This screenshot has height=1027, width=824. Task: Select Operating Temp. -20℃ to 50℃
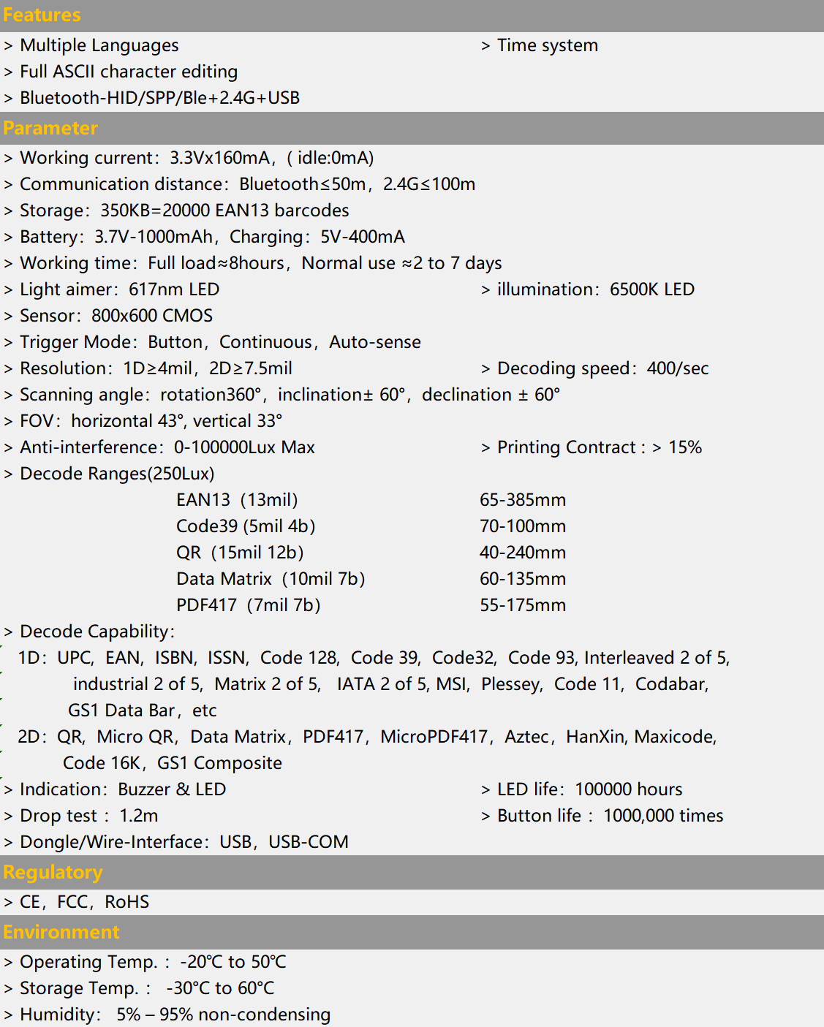(145, 962)
